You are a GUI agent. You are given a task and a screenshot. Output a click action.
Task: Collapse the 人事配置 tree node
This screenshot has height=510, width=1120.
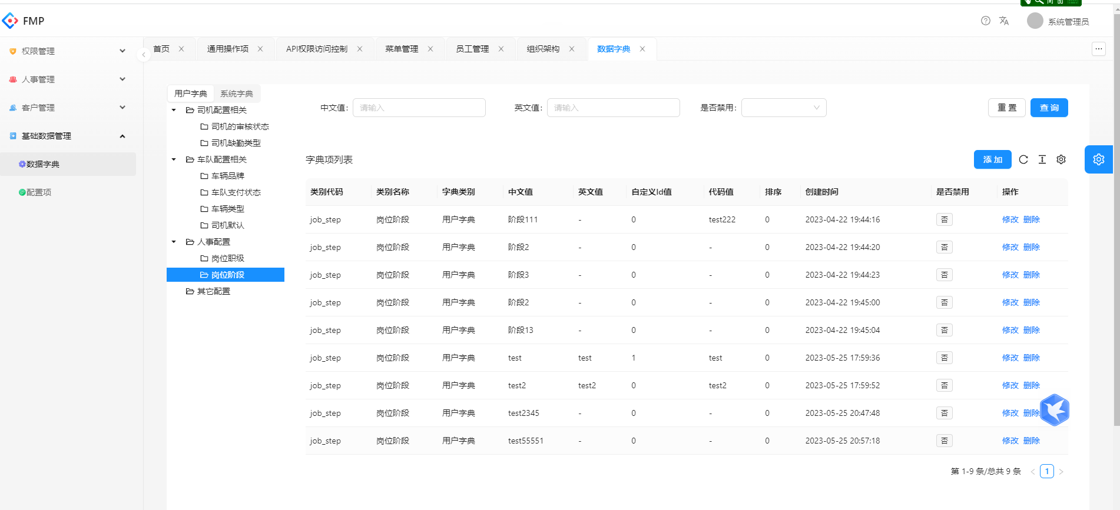point(174,242)
